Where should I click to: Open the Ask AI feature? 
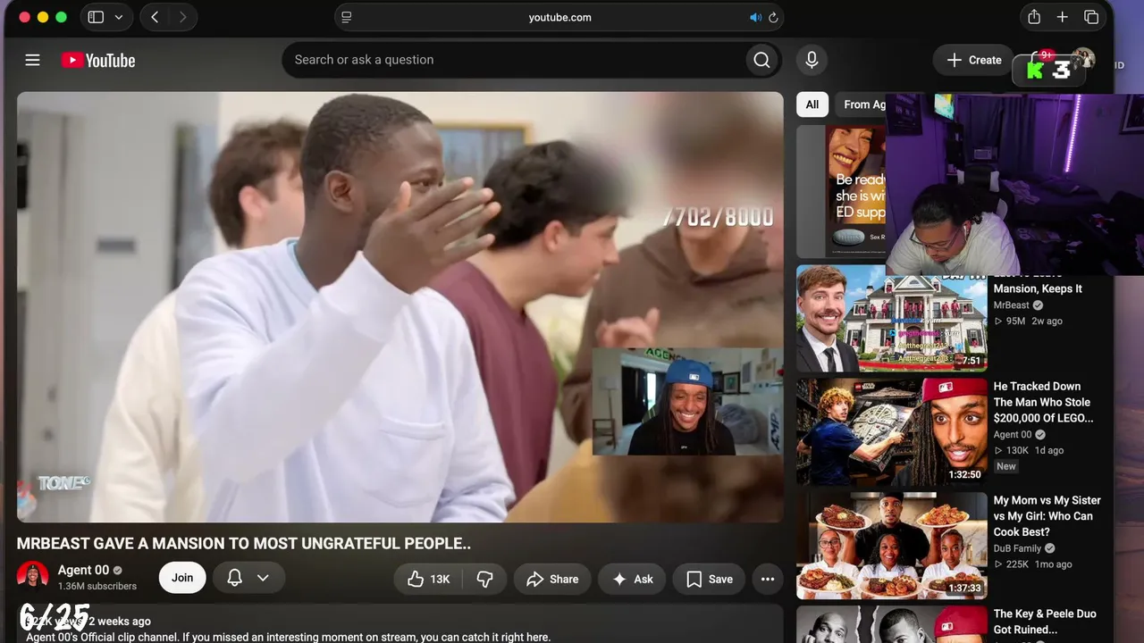(x=632, y=579)
